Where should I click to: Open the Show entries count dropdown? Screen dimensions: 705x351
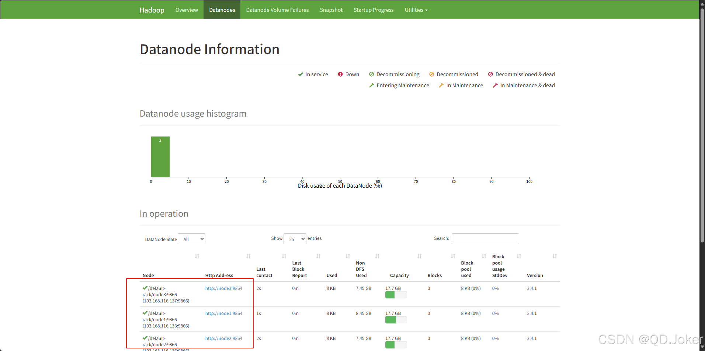[295, 239]
